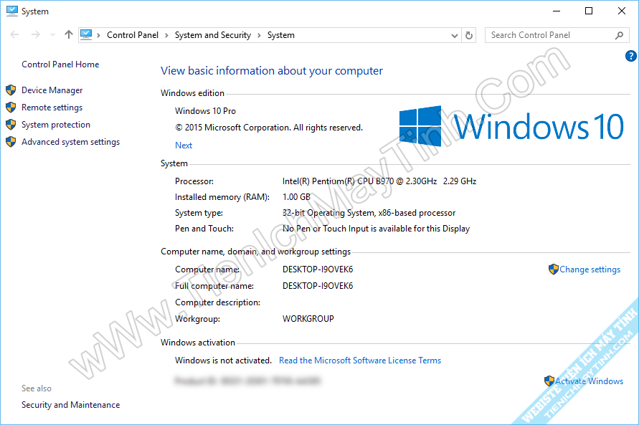Click the System window title icon

tap(11, 11)
